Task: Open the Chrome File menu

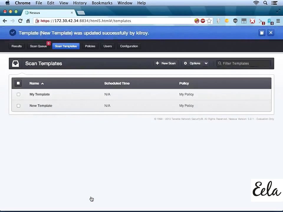Action: (39, 3)
